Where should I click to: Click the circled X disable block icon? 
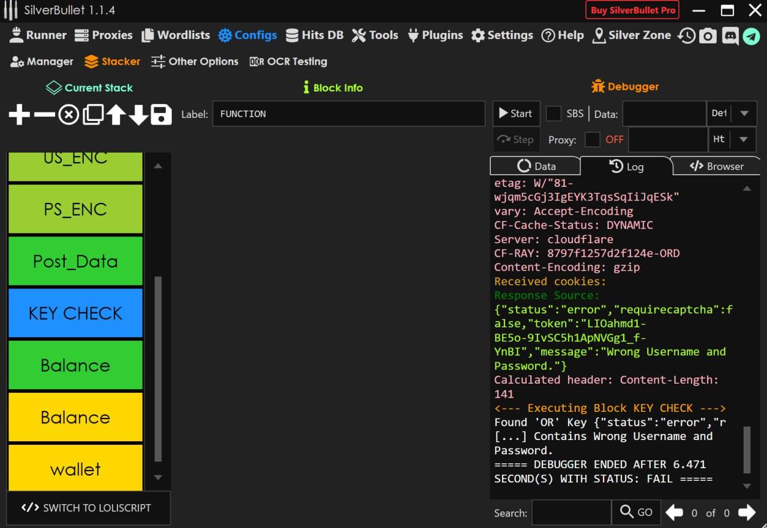tap(68, 114)
